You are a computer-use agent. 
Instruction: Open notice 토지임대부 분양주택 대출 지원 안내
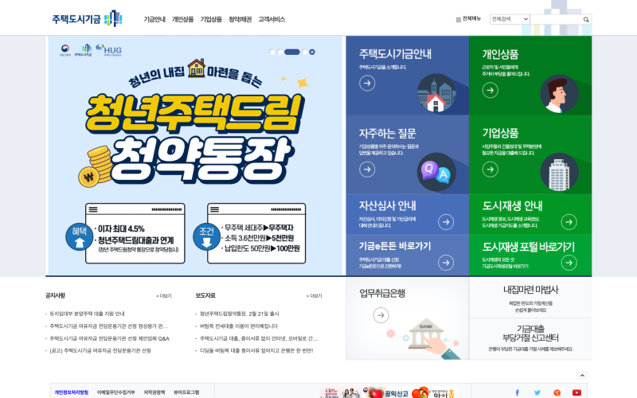(87, 314)
